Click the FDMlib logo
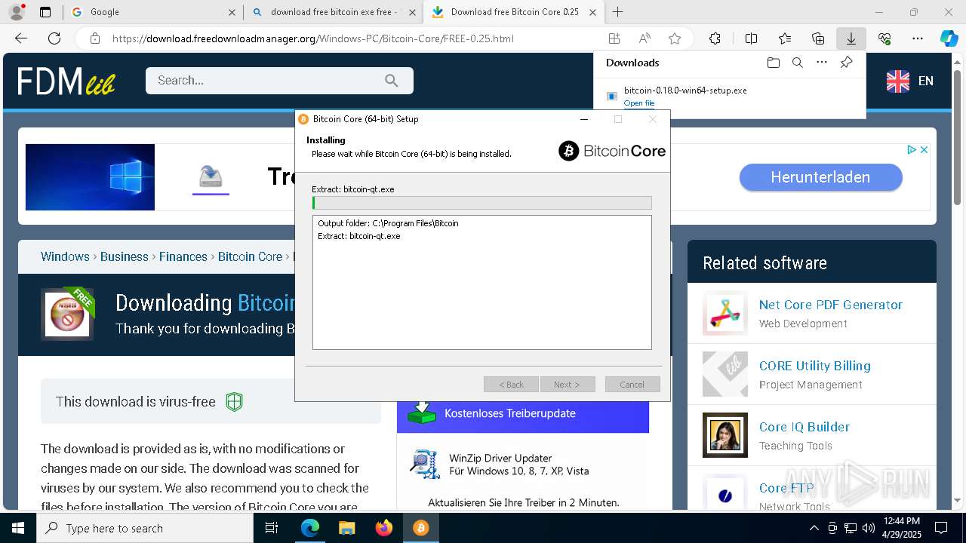966x543 pixels. [66, 81]
